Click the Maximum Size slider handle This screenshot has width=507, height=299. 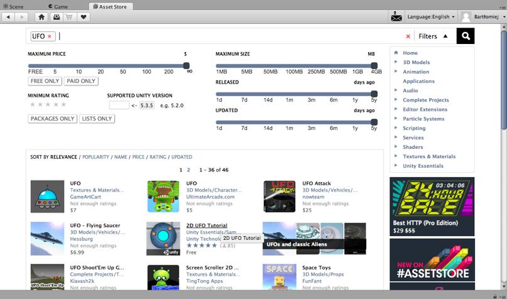[x=374, y=66]
